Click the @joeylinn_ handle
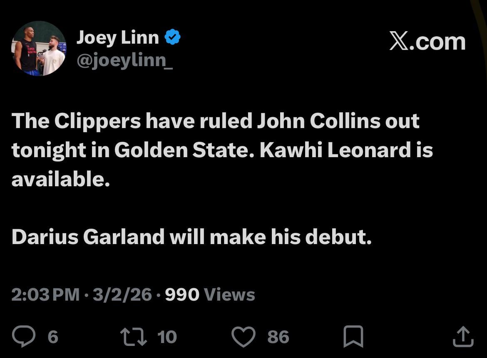 [125, 61]
